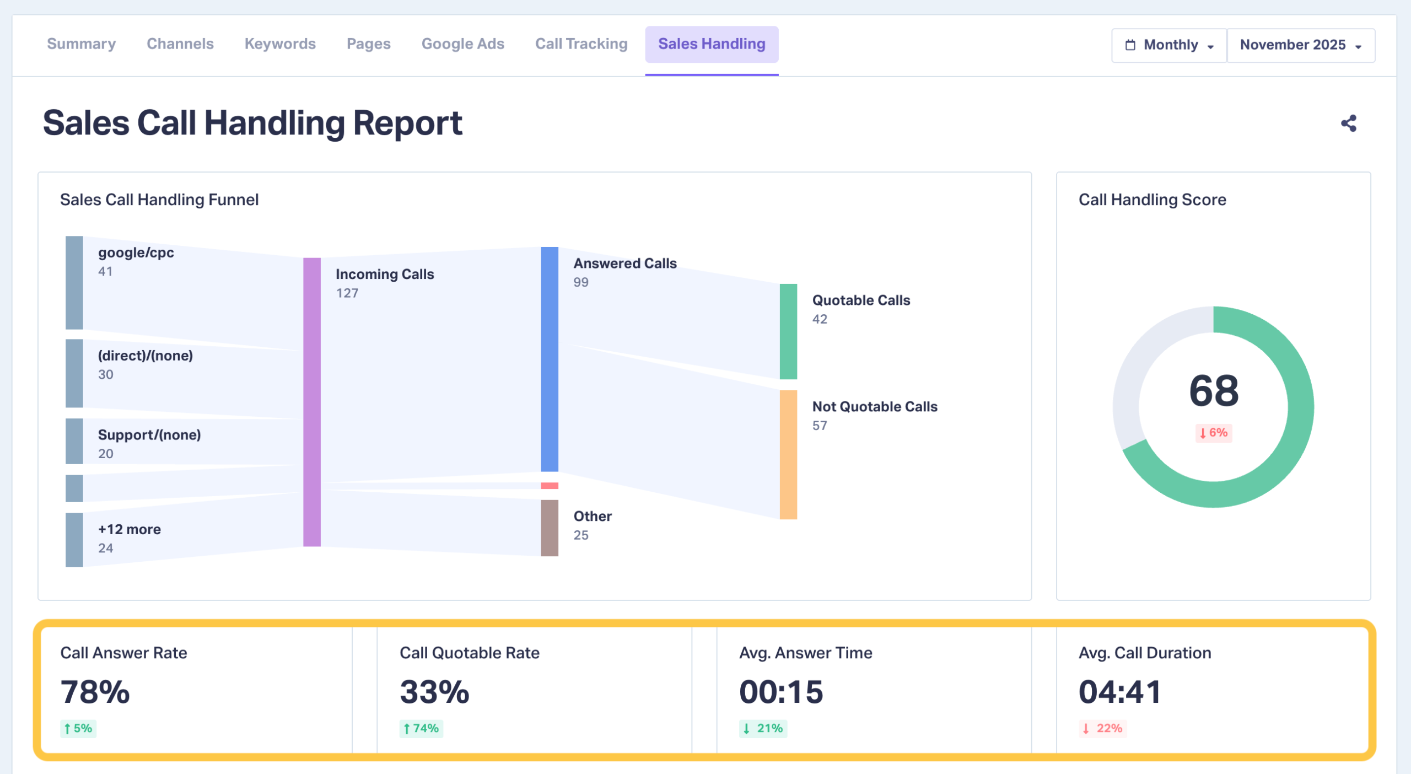Screen dimensions: 1411x774
Task: Click the 6% down badge in score donut
Action: click(x=1213, y=433)
